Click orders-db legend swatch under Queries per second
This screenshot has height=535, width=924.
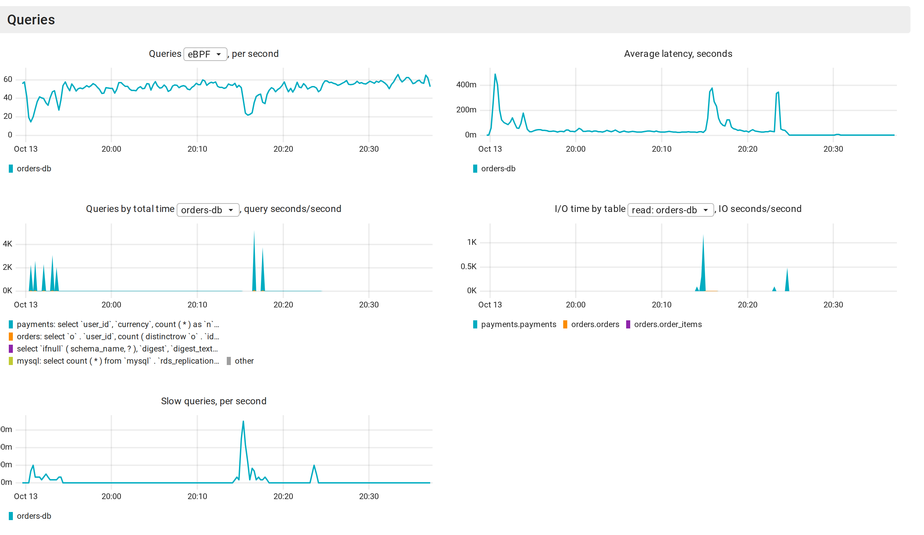coord(10,168)
